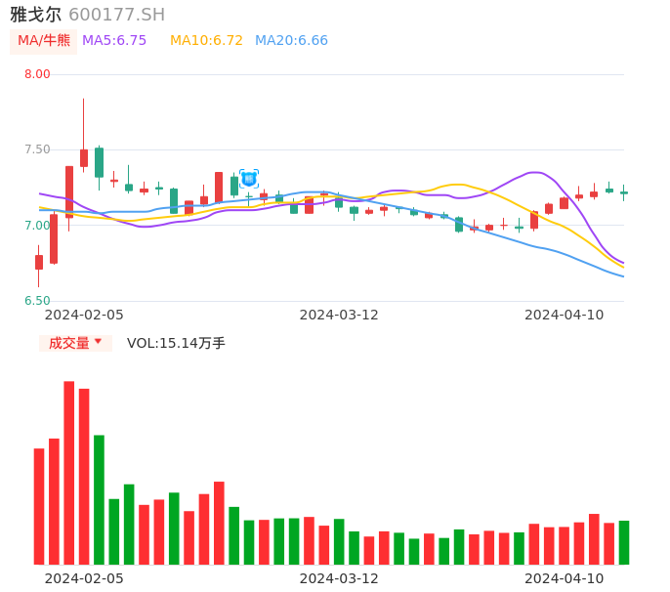Click the 8.00 price axis label
This screenshot has width=670, height=592.
click(x=37, y=74)
